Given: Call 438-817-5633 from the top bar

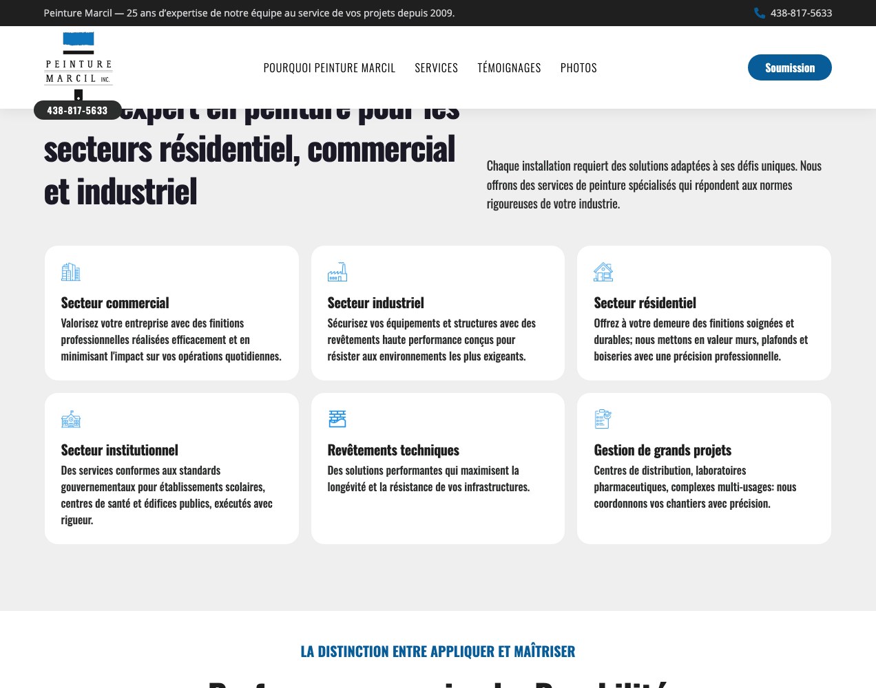Looking at the screenshot, I should (801, 13).
